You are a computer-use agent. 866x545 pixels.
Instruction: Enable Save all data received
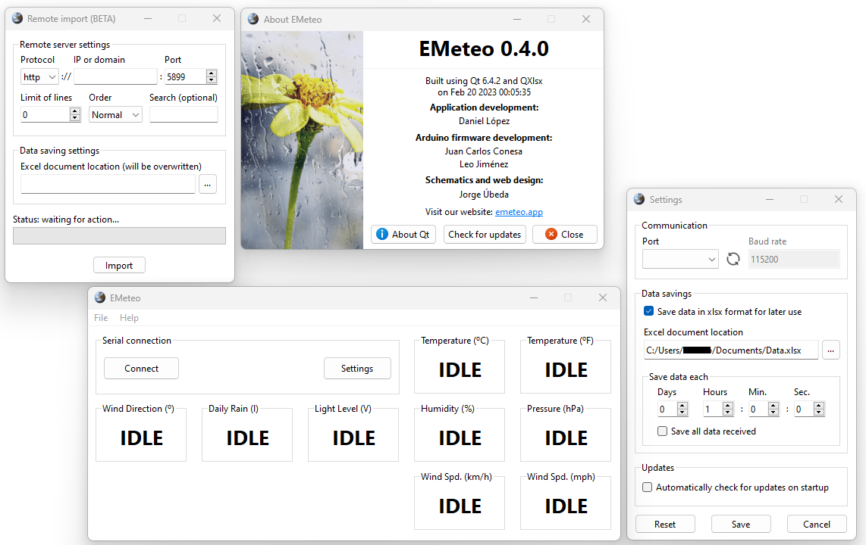pos(662,431)
